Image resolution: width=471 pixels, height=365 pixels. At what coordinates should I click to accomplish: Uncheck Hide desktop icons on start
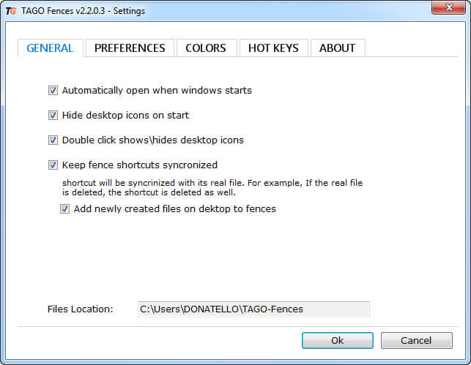coord(53,115)
